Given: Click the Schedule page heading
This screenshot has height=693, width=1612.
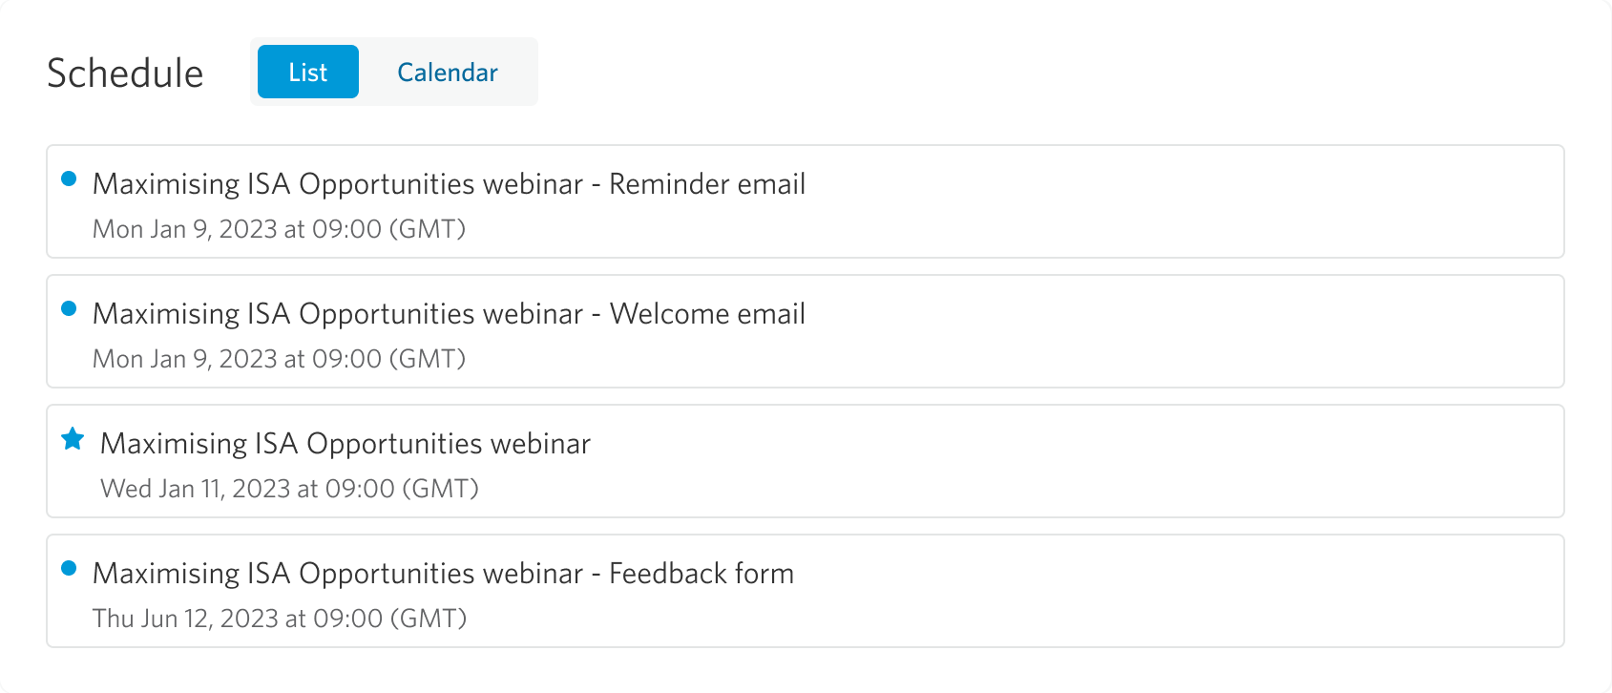Looking at the screenshot, I should pos(126,72).
